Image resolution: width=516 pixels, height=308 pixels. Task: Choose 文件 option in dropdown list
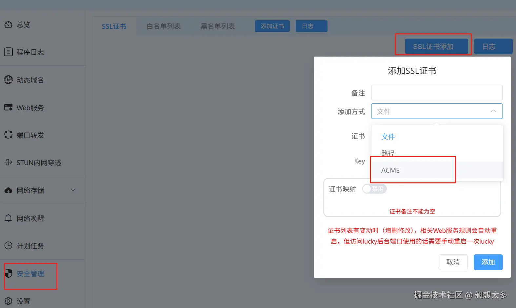437,137
